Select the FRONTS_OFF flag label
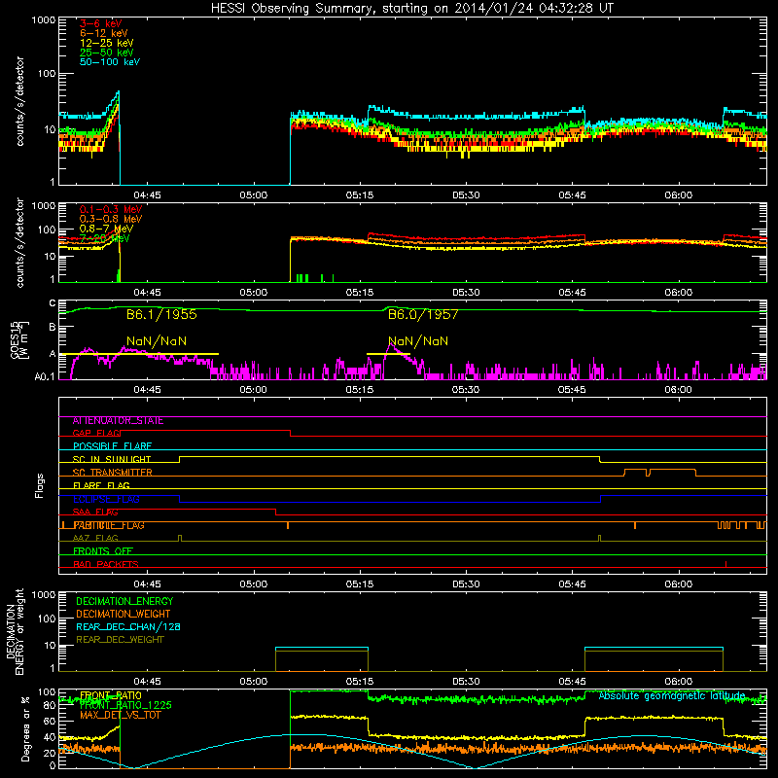Screen dimensions: 778x778 103,551
